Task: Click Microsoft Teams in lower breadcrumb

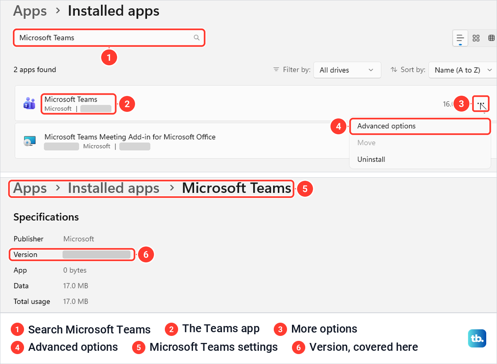Action: [236, 188]
